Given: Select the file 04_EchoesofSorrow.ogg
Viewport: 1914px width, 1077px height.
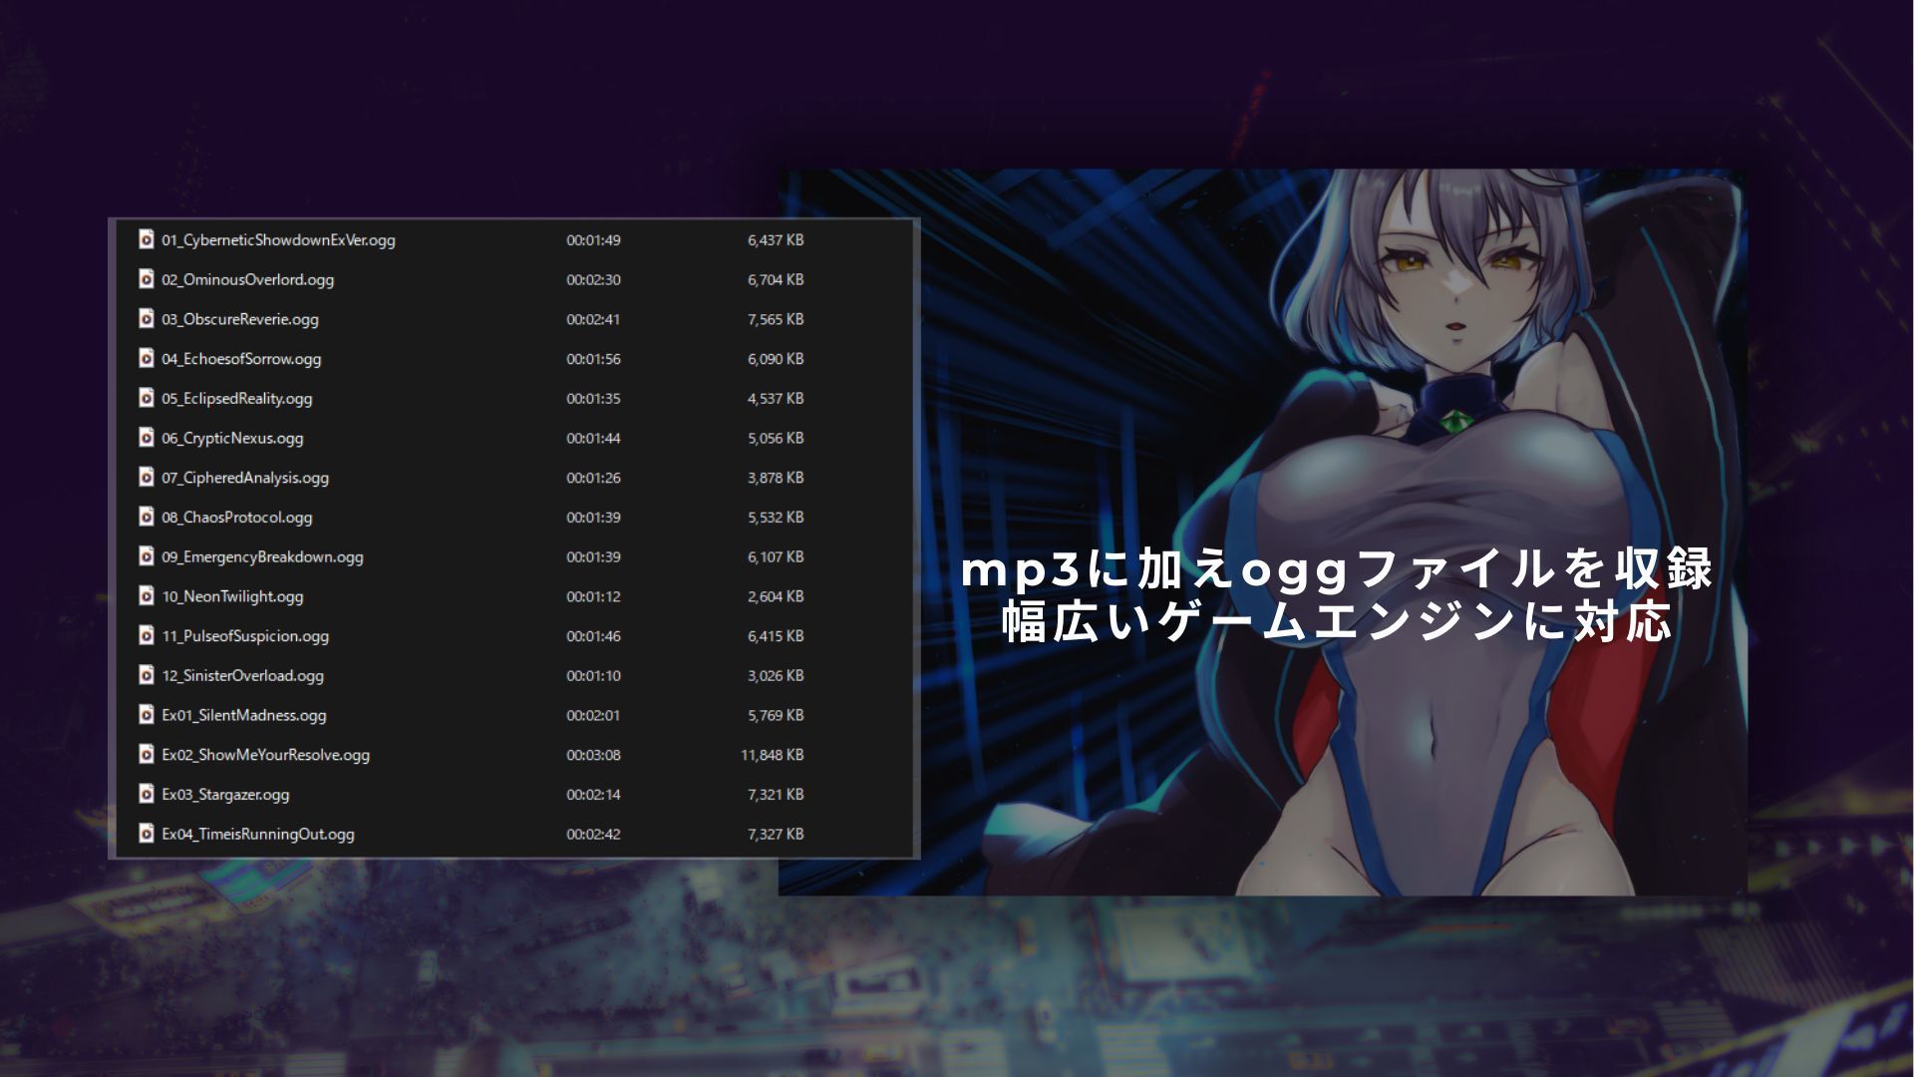Looking at the screenshot, I should [239, 359].
